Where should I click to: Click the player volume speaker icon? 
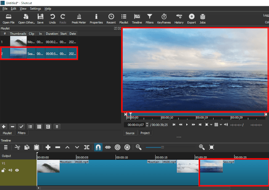226,124
